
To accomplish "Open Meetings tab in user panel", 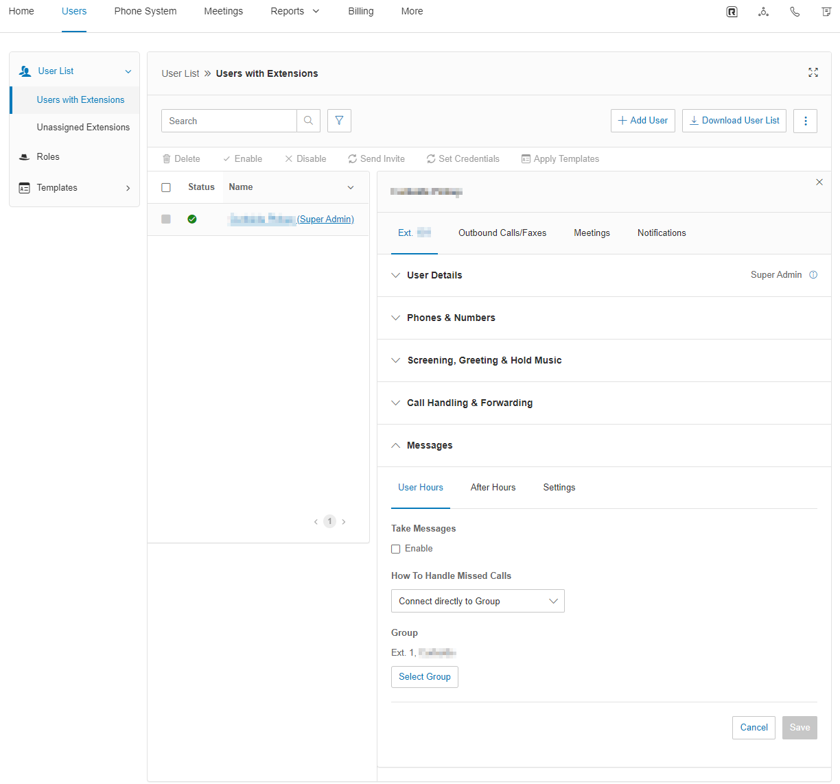I will click(x=592, y=233).
